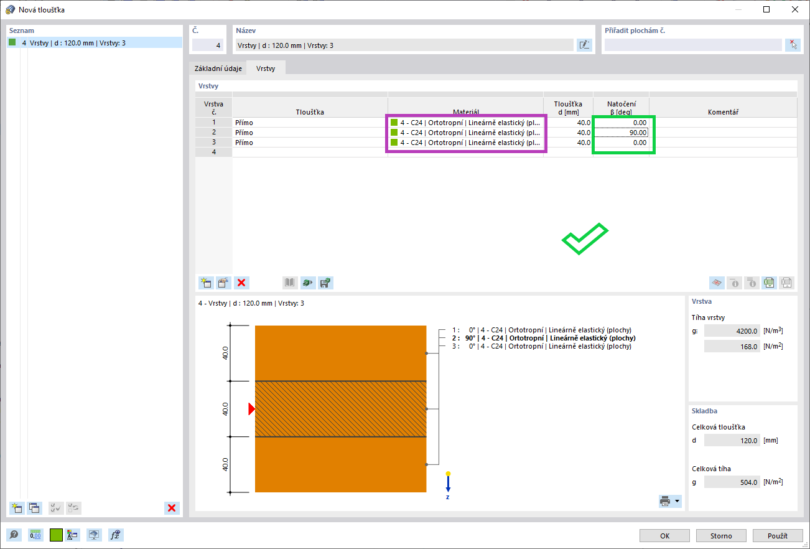Click the OK button
The height and width of the screenshot is (549, 810).
pyautogui.click(x=664, y=536)
